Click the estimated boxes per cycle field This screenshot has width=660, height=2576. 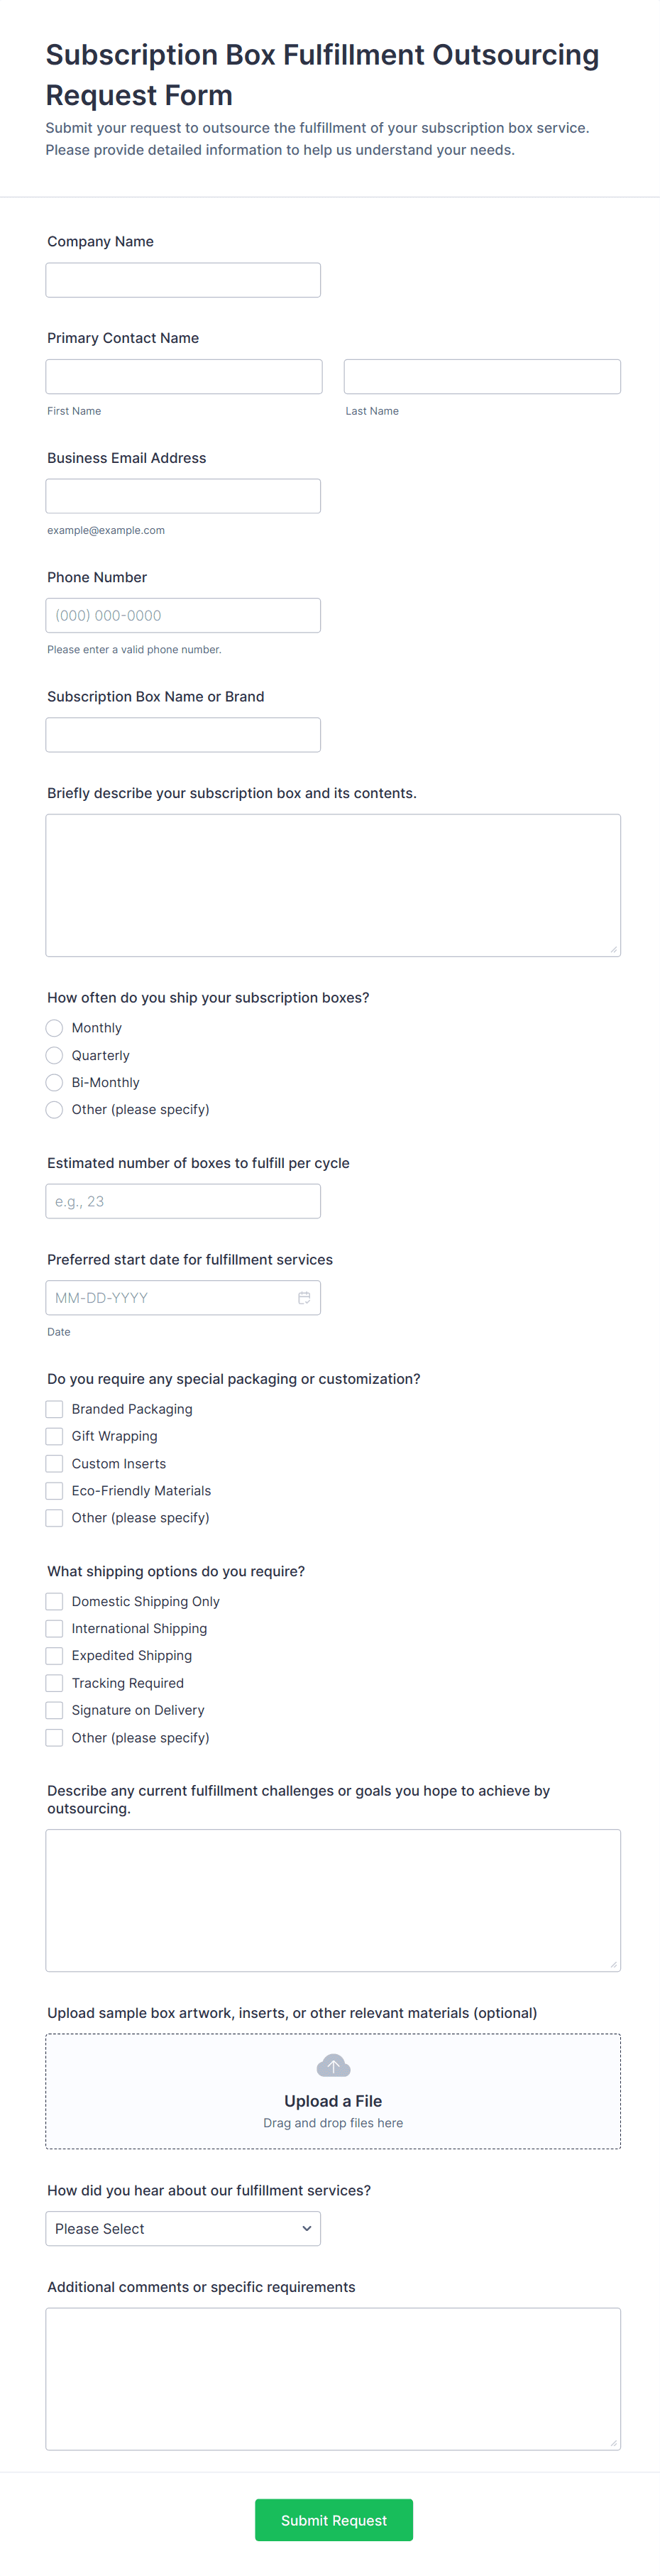[183, 1201]
